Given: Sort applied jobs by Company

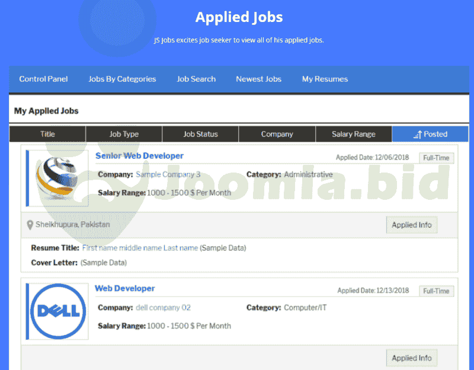Looking at the screenshot, I should tap(277, 134).
